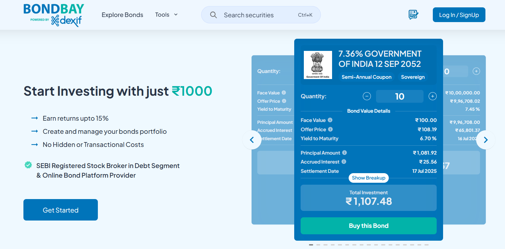The width and height of the screenshot is (505, 249).
Task: Click Offer Price info icon
Action: (x=330, y=129)
